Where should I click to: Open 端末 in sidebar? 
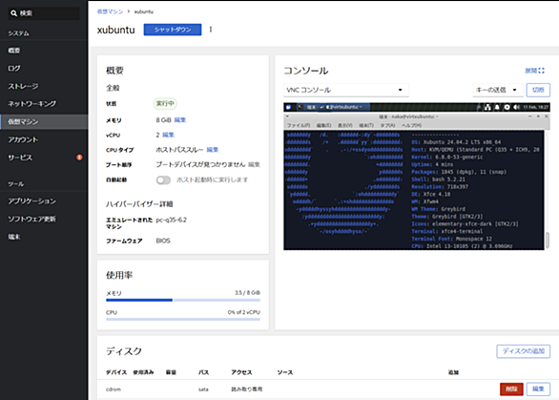coord(44,237)
